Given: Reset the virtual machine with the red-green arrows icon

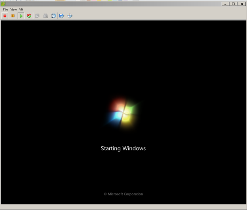Looking at the screenshot, I should click(29, 16).
